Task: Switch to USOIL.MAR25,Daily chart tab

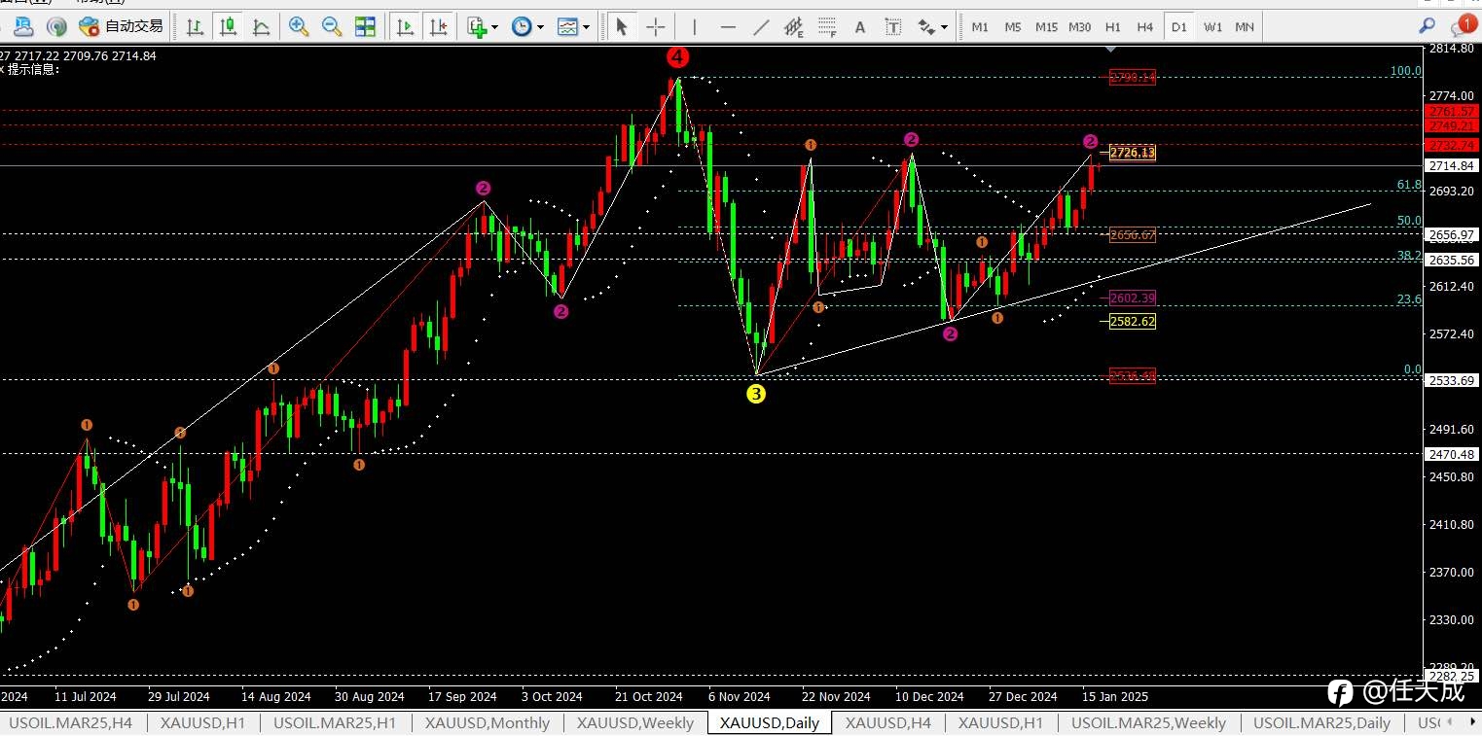Action: click(1321, 723)
